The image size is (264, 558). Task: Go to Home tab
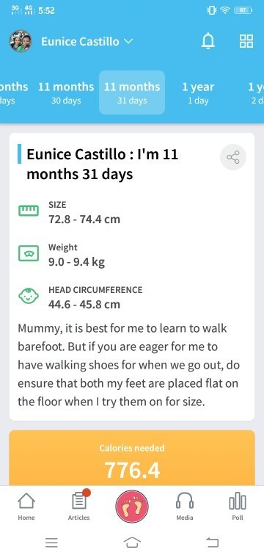[26, 507]
